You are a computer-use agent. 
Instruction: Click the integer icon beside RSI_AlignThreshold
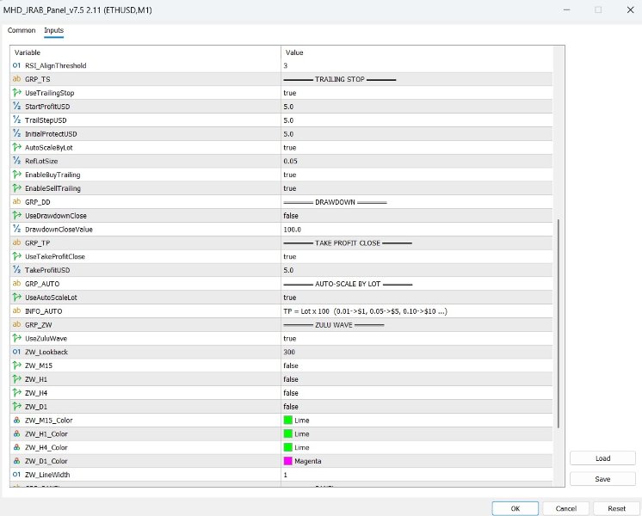[16, 65]
